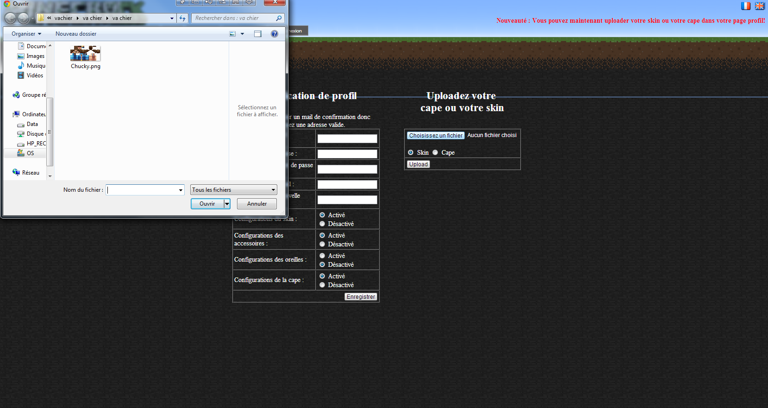Click the Back arrow in the file dialog
Image resolution: width=768 pixels, height=408 pixels.
pos(10,18)
